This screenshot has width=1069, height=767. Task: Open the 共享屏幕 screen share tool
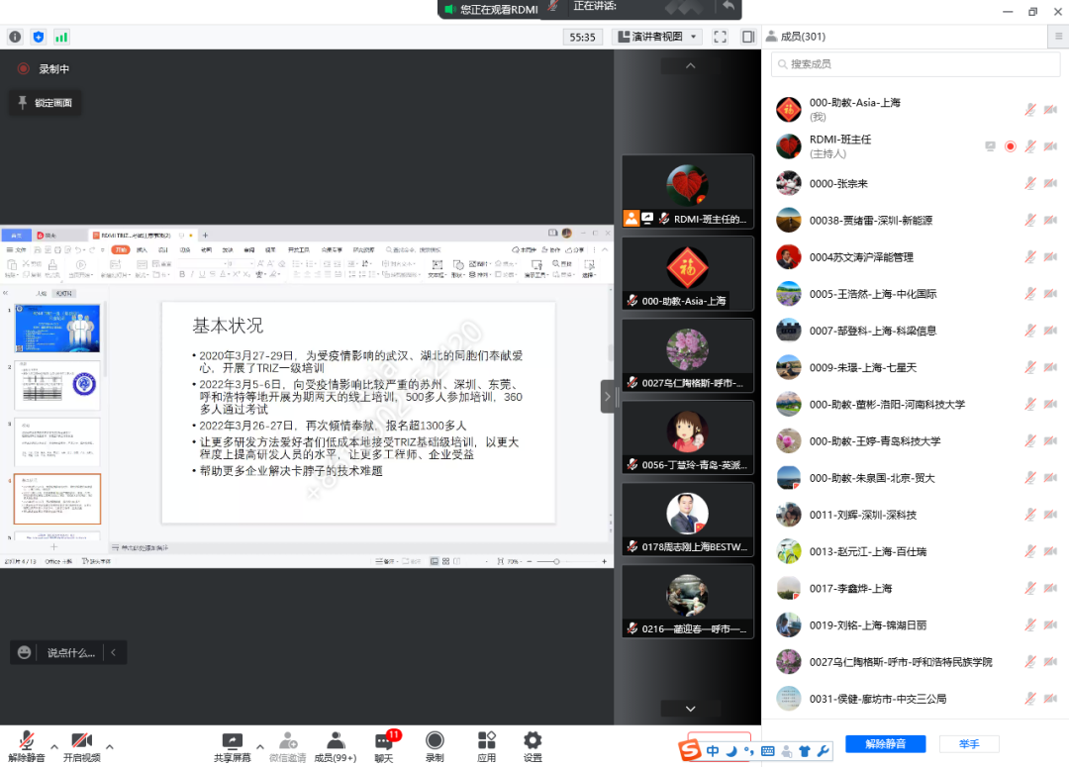click(x=233, y=747)
